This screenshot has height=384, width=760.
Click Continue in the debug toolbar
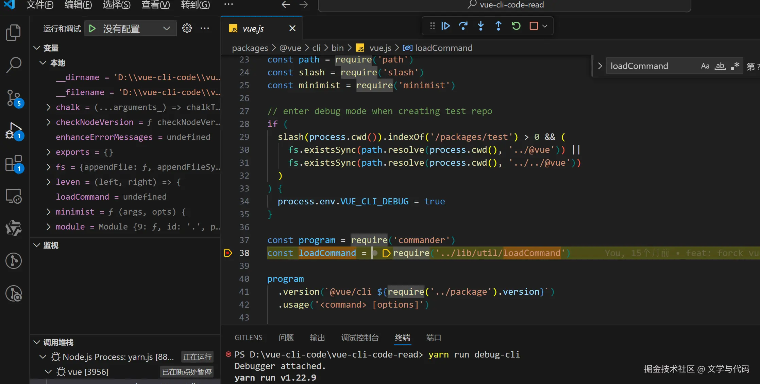[x=445, y=26]
